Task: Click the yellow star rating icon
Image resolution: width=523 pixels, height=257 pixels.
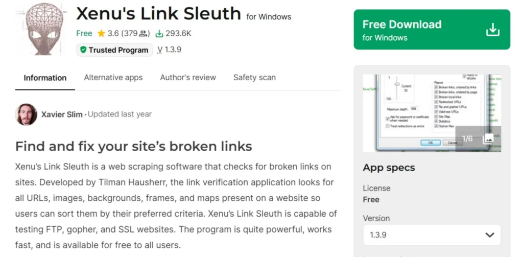Action: coord(101,34)
